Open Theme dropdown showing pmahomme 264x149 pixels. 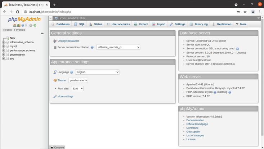[78, 80]
